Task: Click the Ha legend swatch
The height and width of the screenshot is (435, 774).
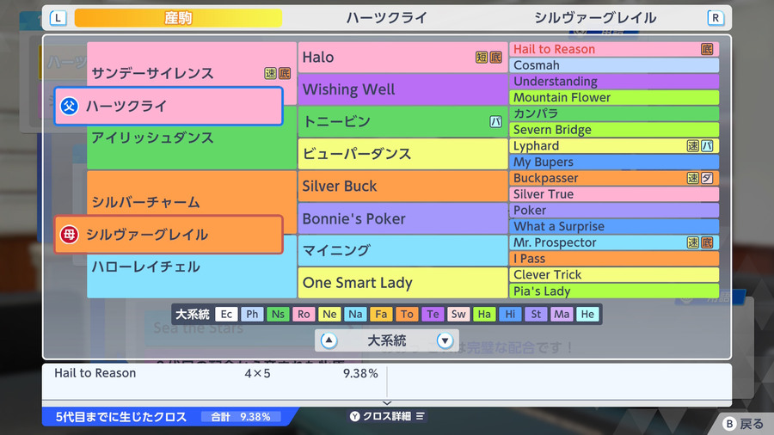Action: [x=484, y=314]
